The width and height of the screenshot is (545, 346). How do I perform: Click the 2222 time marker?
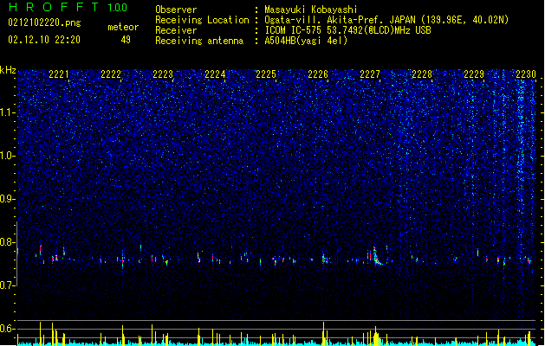tap(111, 74)
